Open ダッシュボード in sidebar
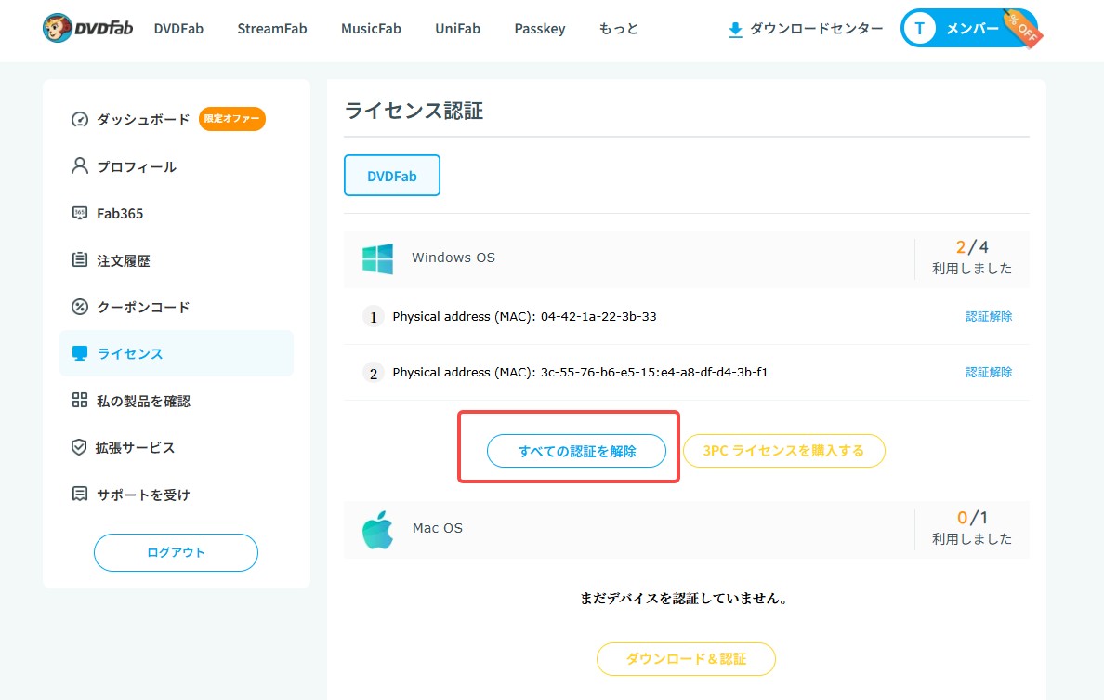The width and height of the screenshot is (1104, 700). click(x=143, y=119)
